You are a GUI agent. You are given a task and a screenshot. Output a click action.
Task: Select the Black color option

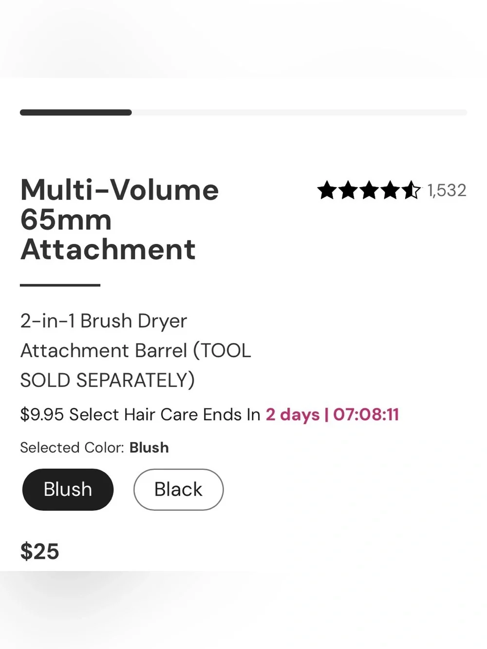[x=178, y=489]
